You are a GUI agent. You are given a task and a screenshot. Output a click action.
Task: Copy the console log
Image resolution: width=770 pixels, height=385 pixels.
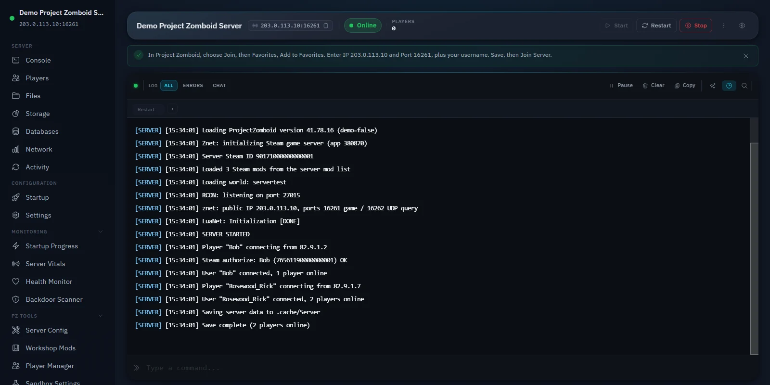tap(685, 86)
